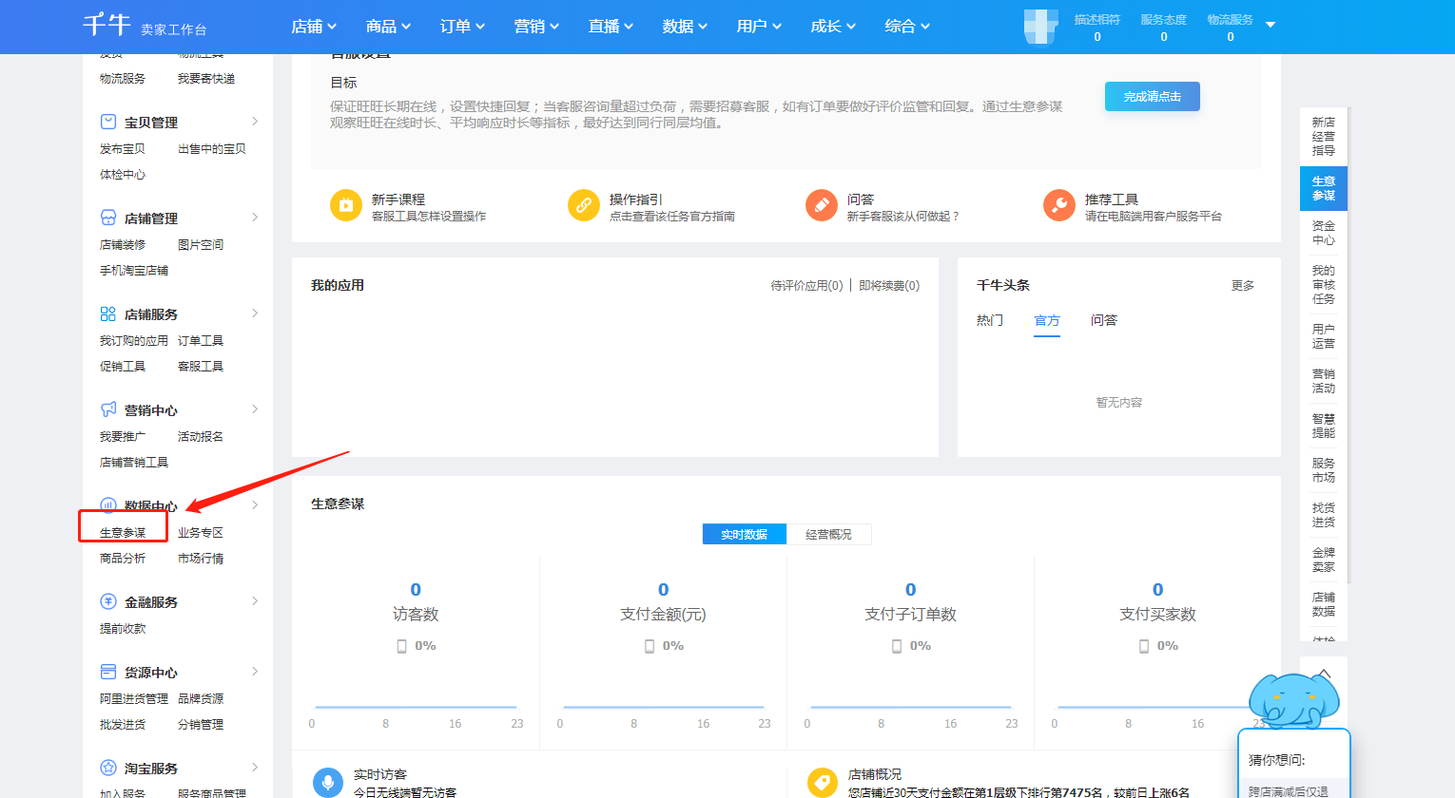Click the right sidebar scrollbar

[x=1349, y=344]
